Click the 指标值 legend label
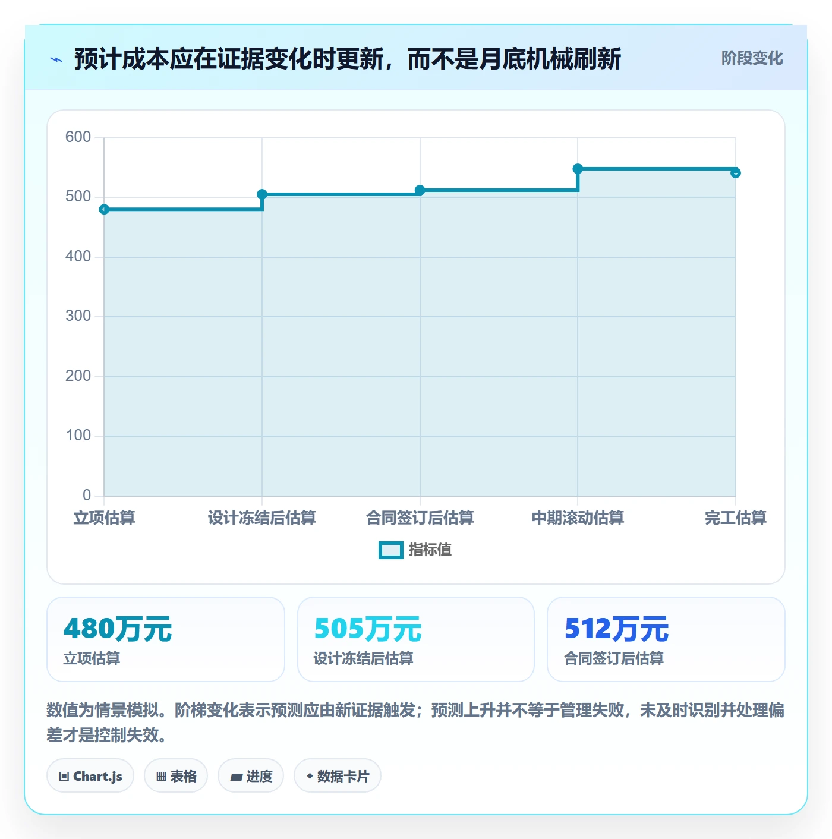The width and height of the screenshot is (832, 839). pos(430,550)
